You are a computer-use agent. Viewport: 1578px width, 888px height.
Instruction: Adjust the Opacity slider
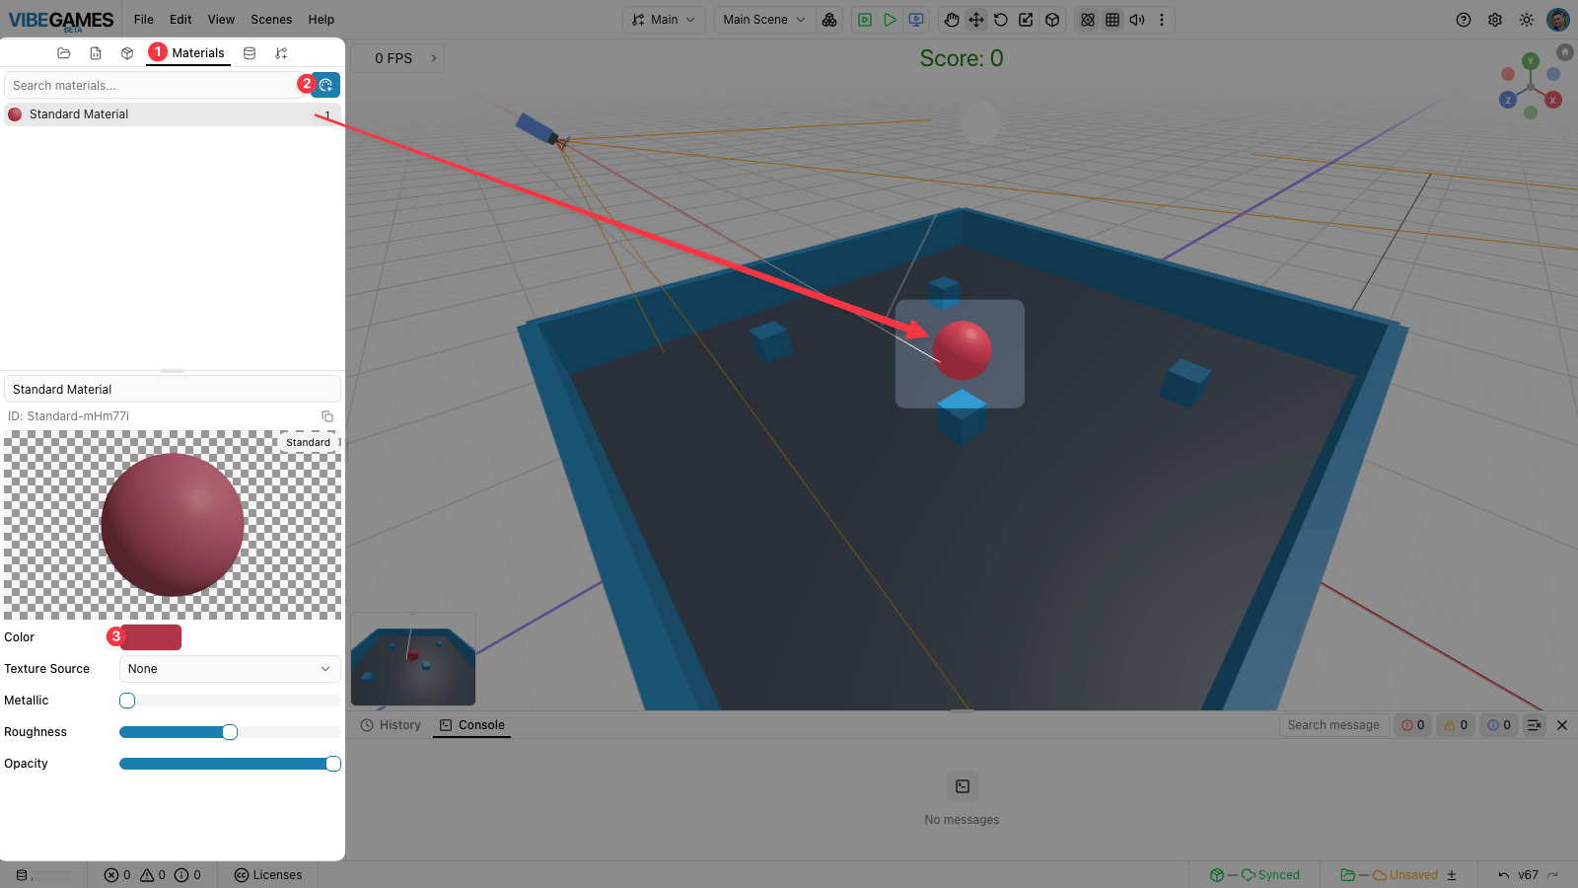230,764
